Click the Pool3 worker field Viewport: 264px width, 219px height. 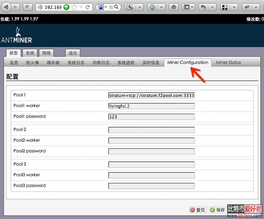coord(152,175)
